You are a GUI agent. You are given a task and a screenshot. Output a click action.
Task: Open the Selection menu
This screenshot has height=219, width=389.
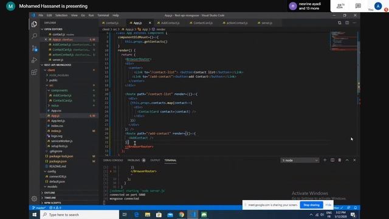[x=61, y=15]
